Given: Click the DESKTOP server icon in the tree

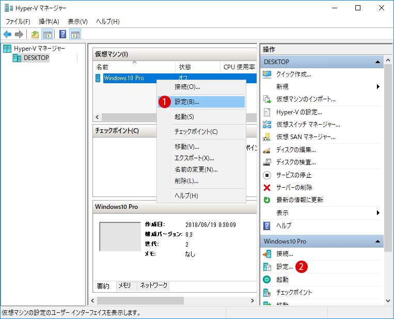Looking at the screenshot, I should pos(17,58).
